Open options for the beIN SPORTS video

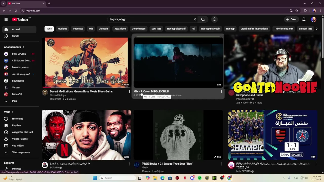tap(316, 164)
